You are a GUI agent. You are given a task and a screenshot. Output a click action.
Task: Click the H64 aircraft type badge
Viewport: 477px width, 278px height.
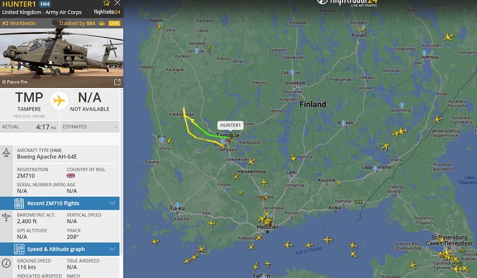[45, 4]
